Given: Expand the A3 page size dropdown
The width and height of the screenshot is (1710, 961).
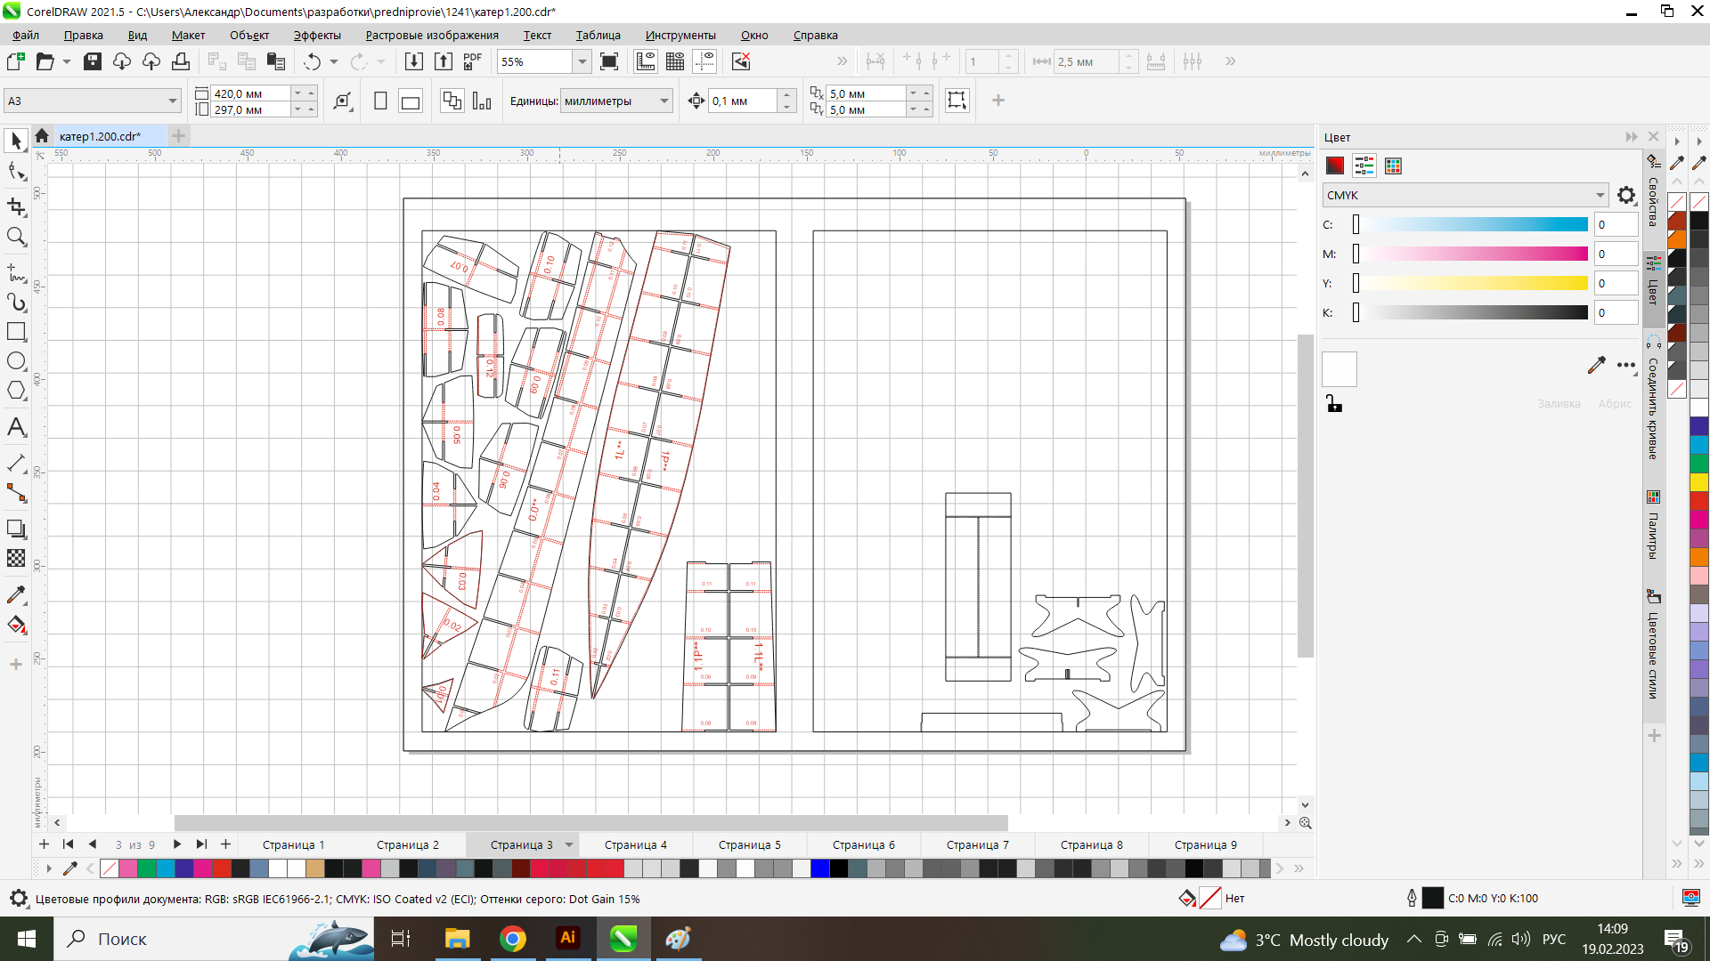Looking at the screenshot, I should click(172, 101).
